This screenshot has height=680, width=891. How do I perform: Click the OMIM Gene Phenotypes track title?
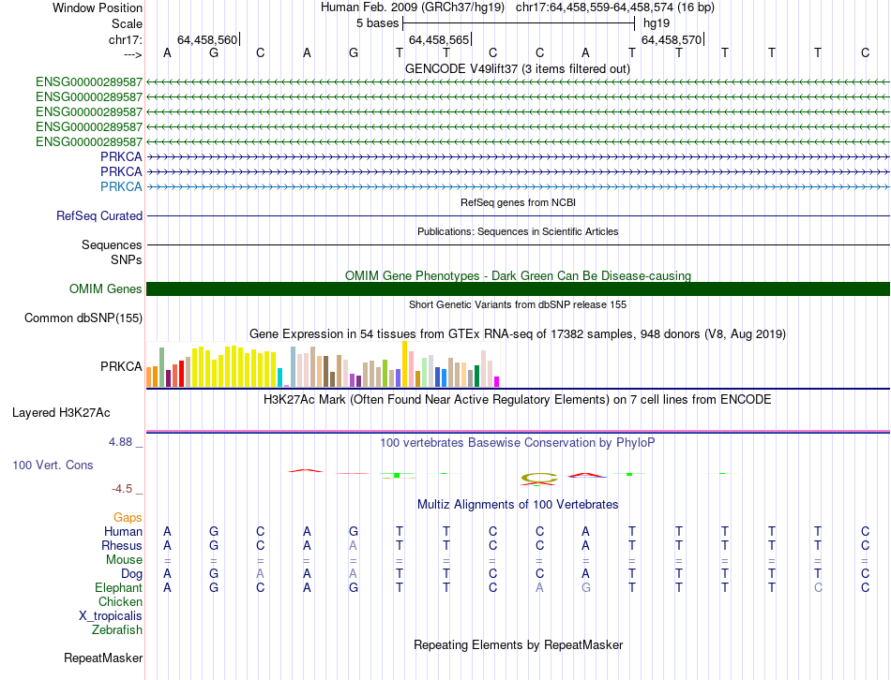(x=518, y=276)
